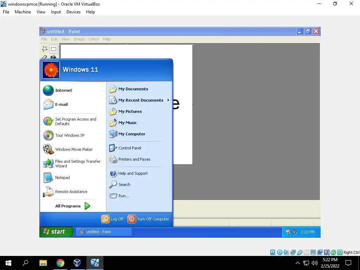This screenshot has height=270, width=360.
Task: Start Tour Windows XP
Action: point(64,135)
